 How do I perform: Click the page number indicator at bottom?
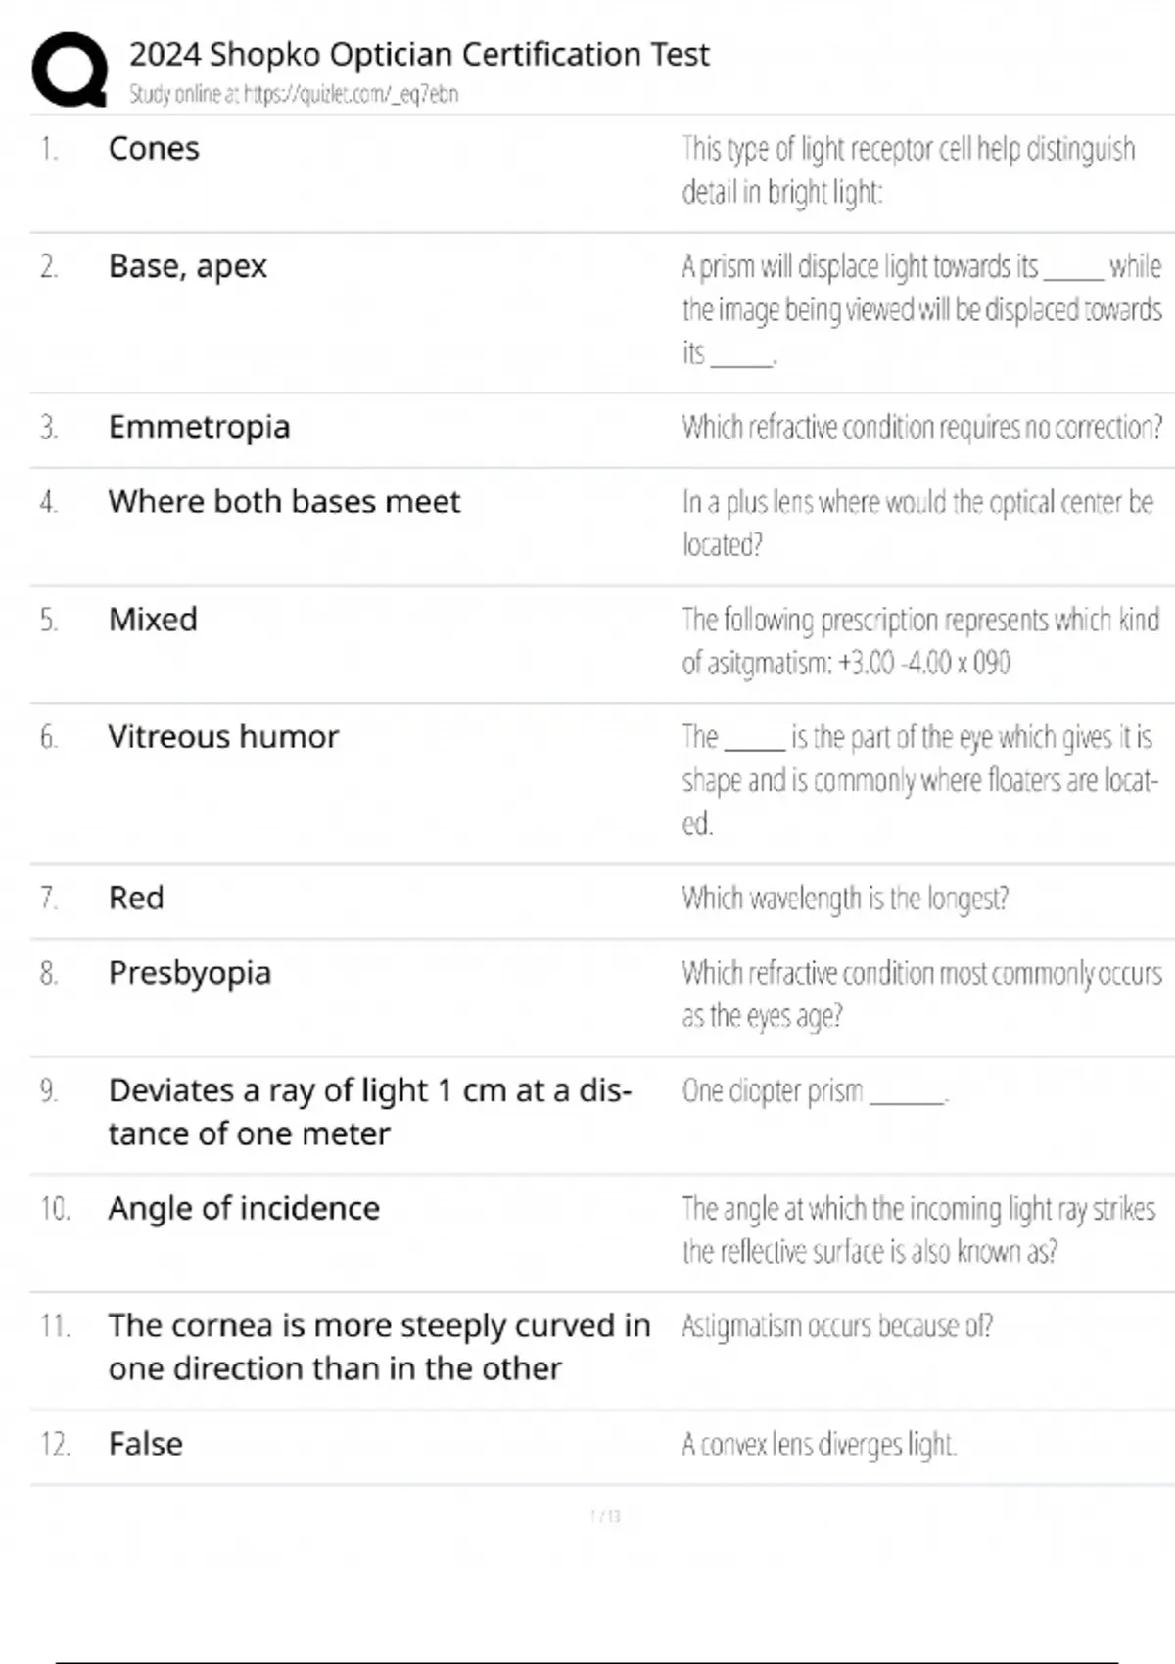tap(606, 1516)
